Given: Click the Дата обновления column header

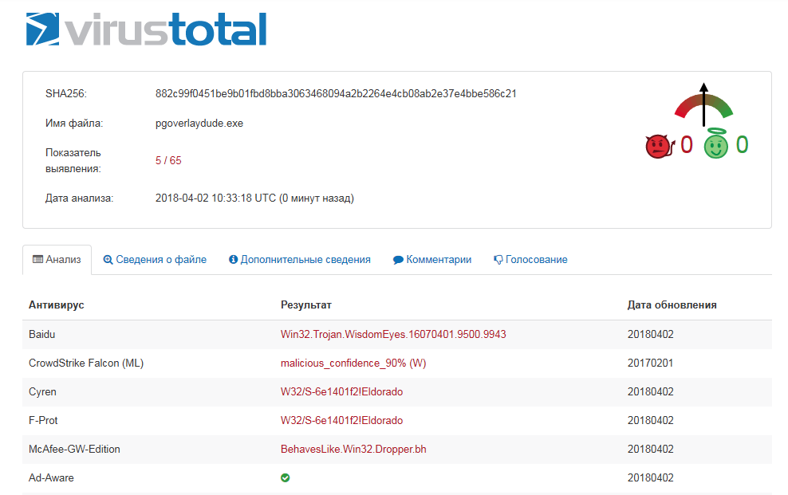Looking at the screenshot, I should (672, 304).
